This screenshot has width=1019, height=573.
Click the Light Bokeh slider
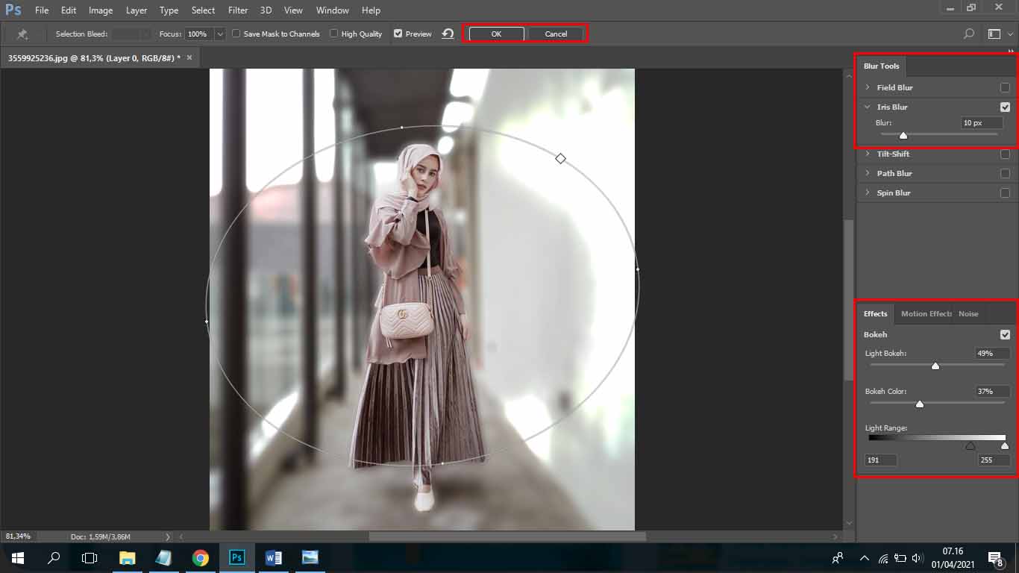[937, 365]
